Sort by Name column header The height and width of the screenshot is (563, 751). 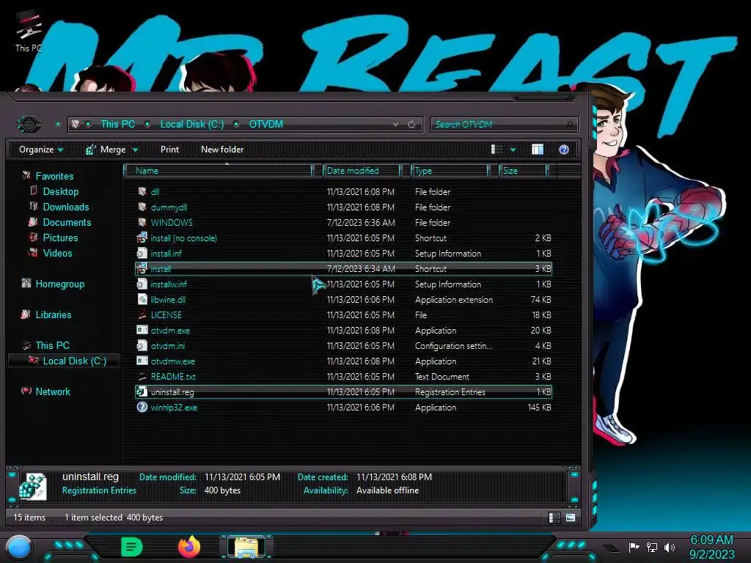(x=218, y=170)
